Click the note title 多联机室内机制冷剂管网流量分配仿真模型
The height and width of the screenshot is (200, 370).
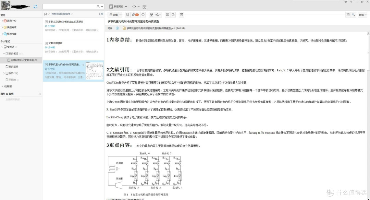133,22
